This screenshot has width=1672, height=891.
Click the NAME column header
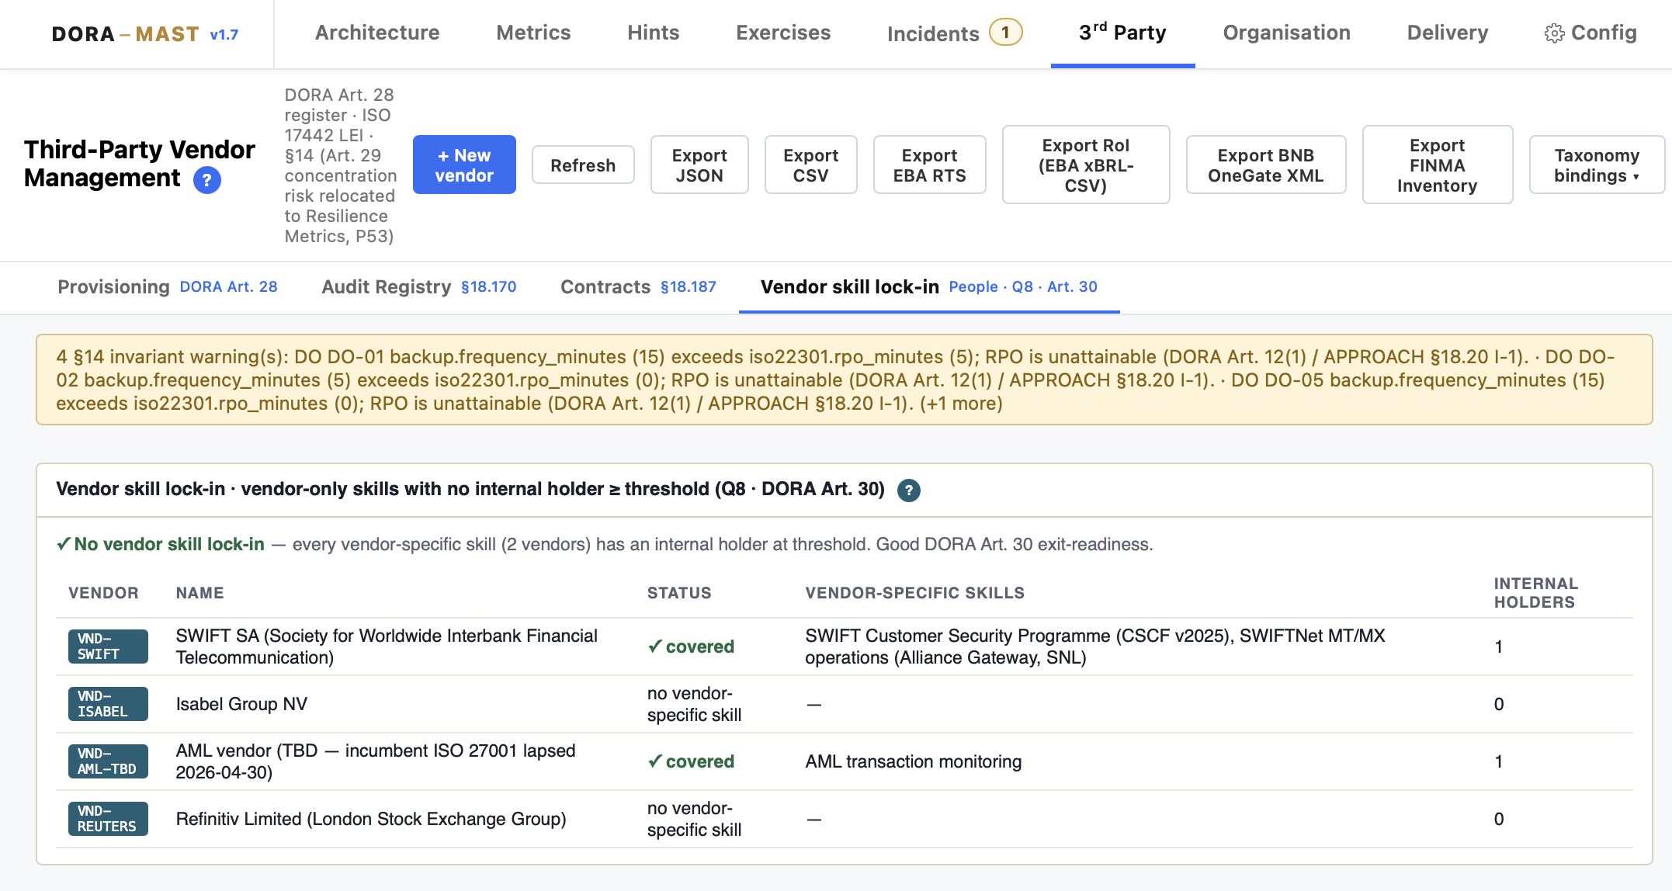click(x=199, y=593)
